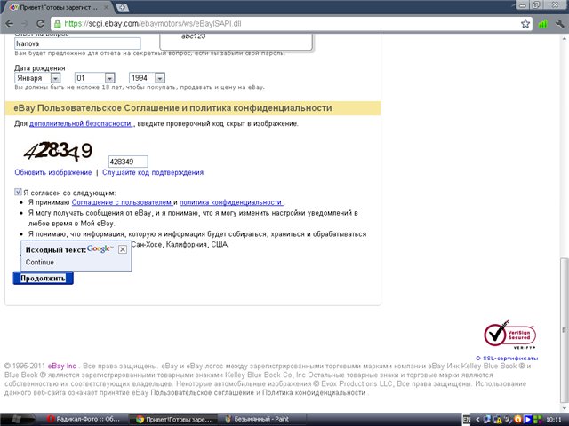Viewport: 569px width, 426px height.
Task: Click the yellow warning shield tray icon
Action: (x=498, y=420)
